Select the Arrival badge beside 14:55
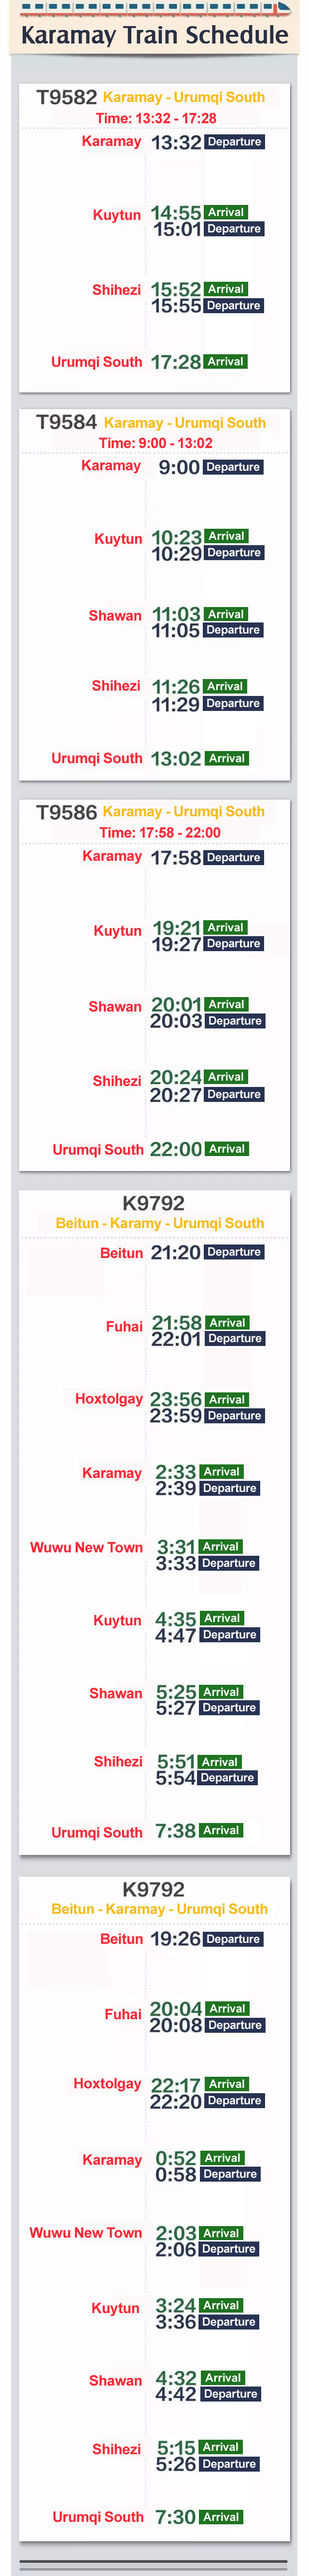The height and width of the screenshot is (2576, 309). [226, 212]
